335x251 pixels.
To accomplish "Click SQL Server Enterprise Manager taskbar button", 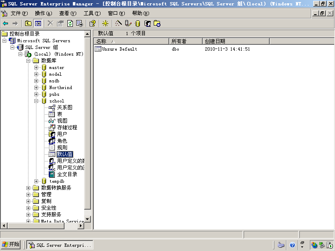I will [x=60, y=245].
